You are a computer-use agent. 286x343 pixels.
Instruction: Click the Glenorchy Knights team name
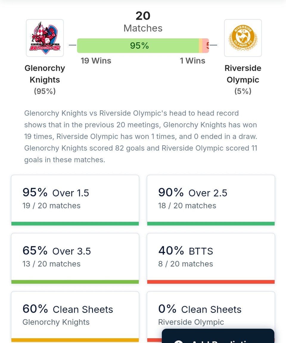[x=45, y=74]
